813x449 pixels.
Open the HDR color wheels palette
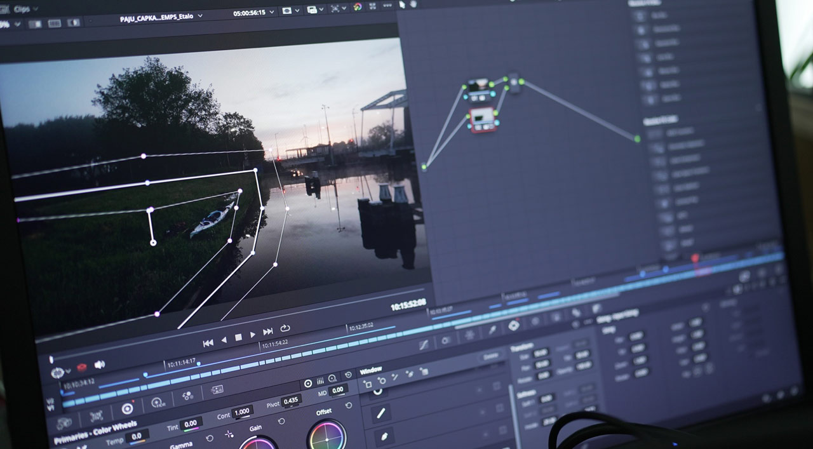coord(156,403)
